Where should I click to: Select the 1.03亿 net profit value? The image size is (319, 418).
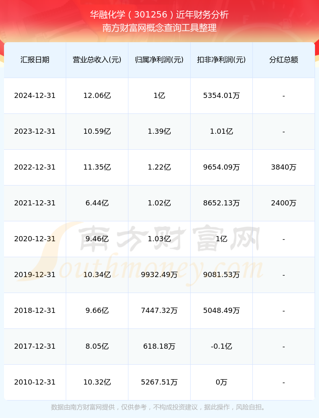[x=159, y=239]
